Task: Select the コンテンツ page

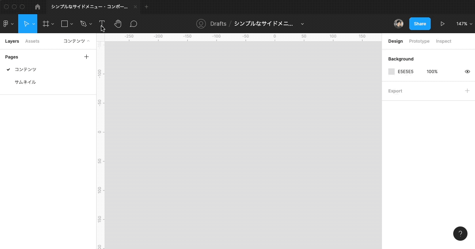Action: point(26,69)
